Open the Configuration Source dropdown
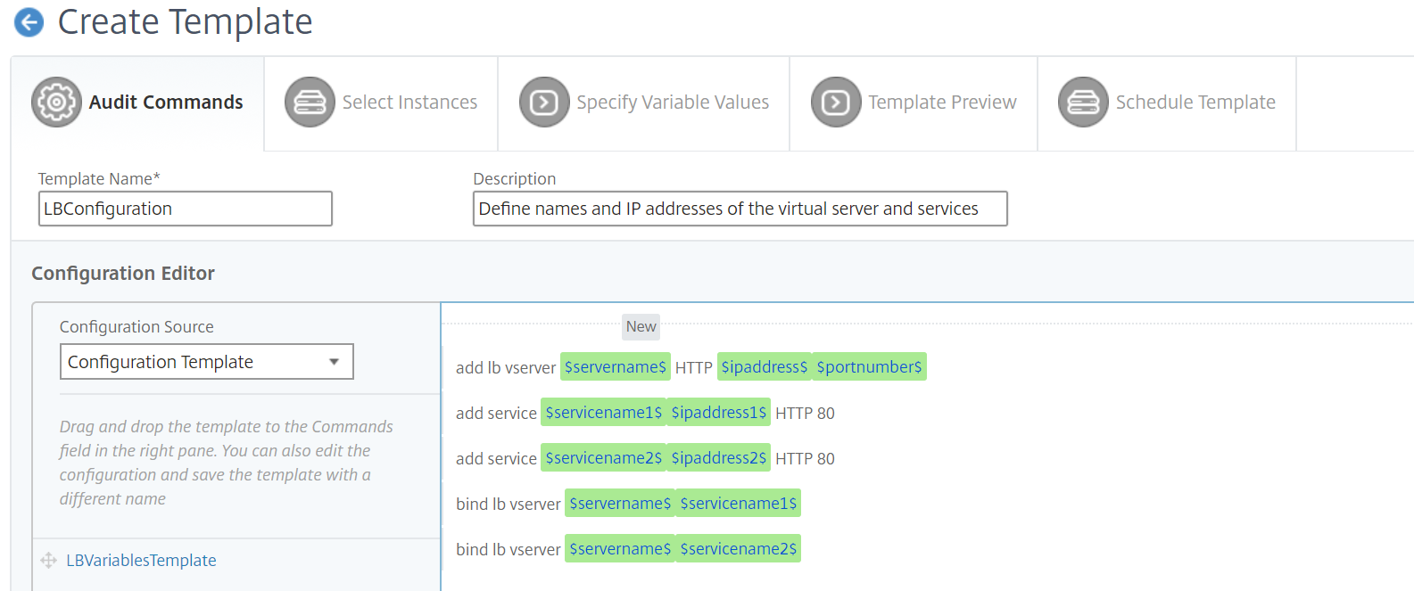This screenshot has height=591, width=1414. point(207,362)
